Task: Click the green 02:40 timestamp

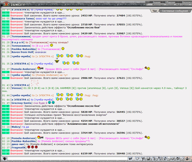Action: click(x=6, y=154)
